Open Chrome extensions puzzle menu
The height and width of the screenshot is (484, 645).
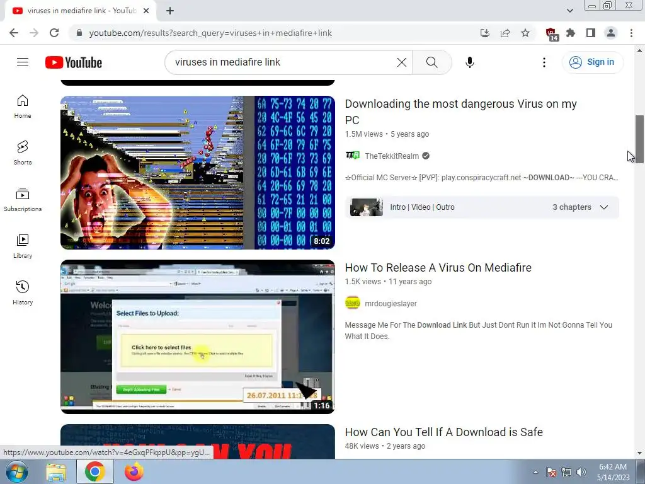(571, 33)
